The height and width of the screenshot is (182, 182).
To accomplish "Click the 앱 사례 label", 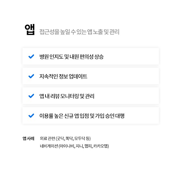I will [28, 139].
